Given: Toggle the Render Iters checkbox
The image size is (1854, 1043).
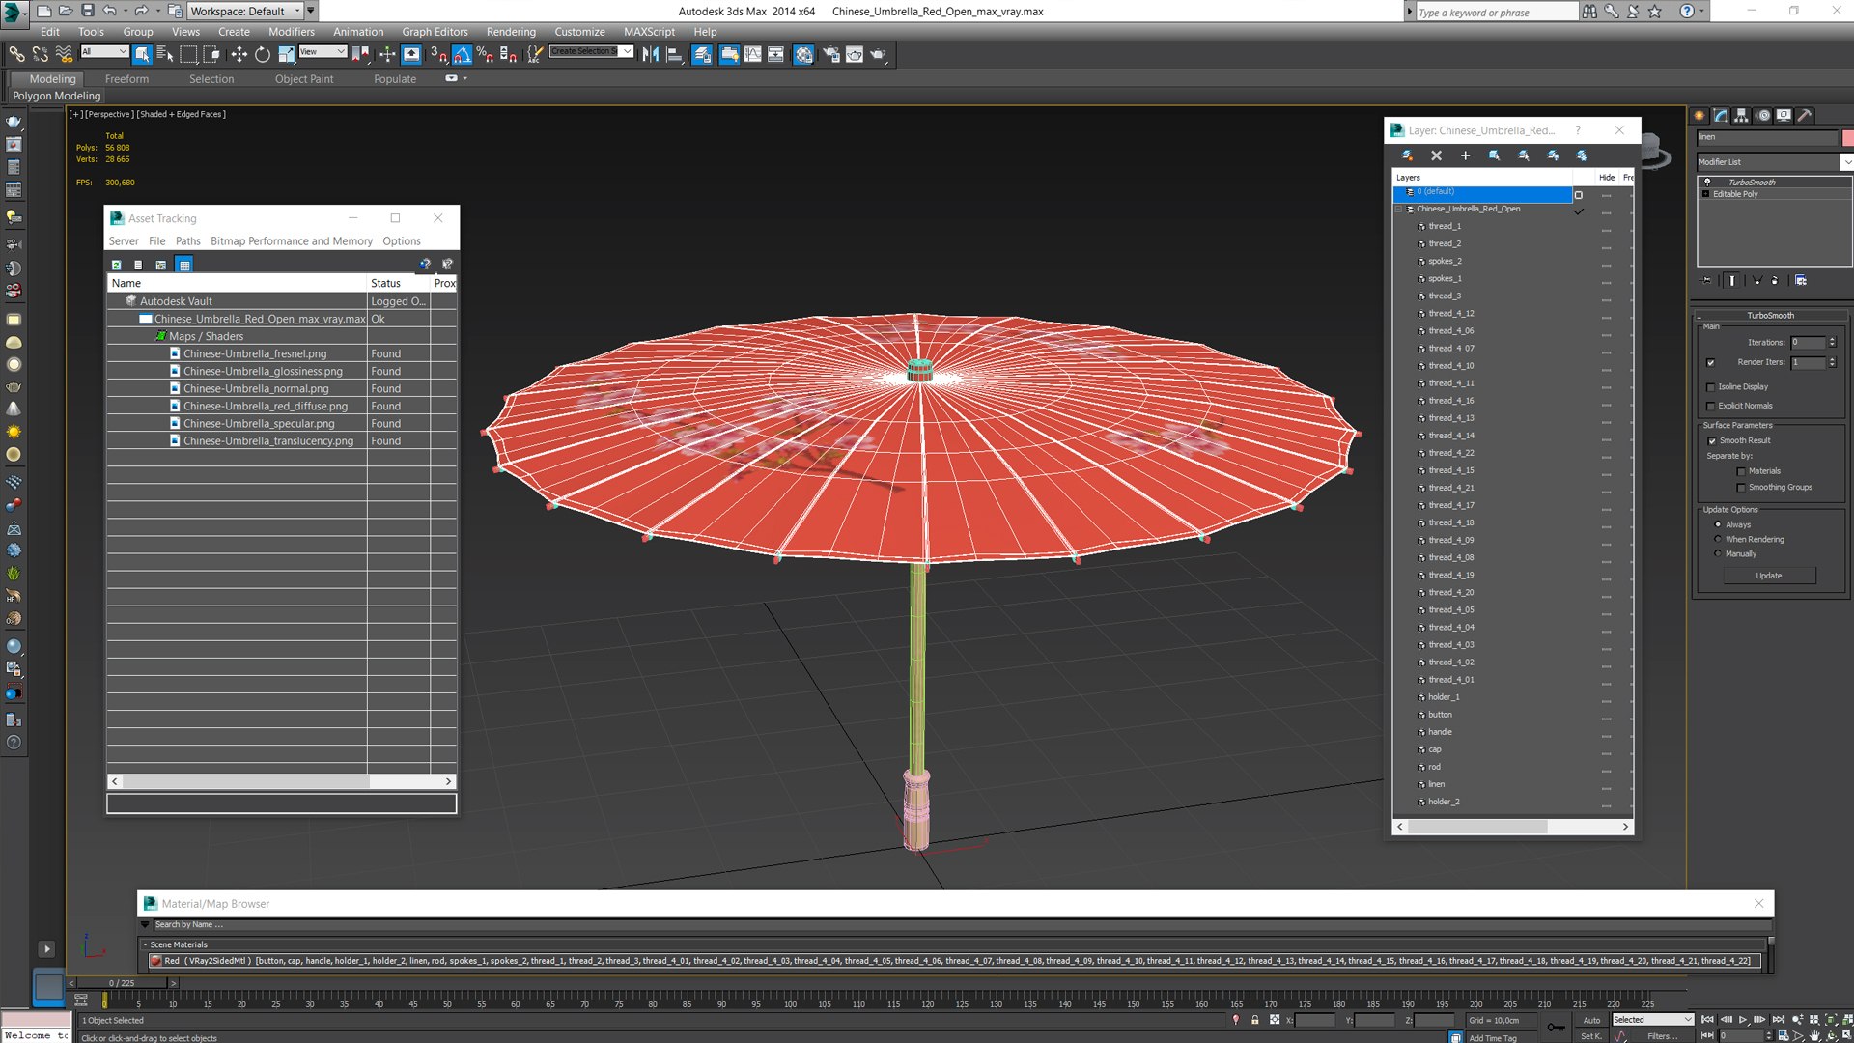Looking at the screenshot, I should (x=1711, y=363).
